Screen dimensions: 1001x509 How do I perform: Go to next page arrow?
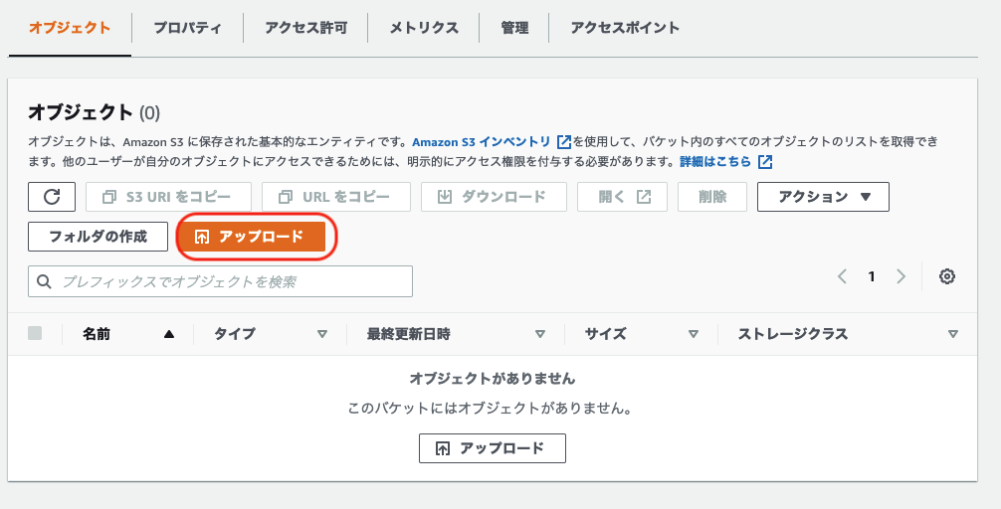point(901,277)
